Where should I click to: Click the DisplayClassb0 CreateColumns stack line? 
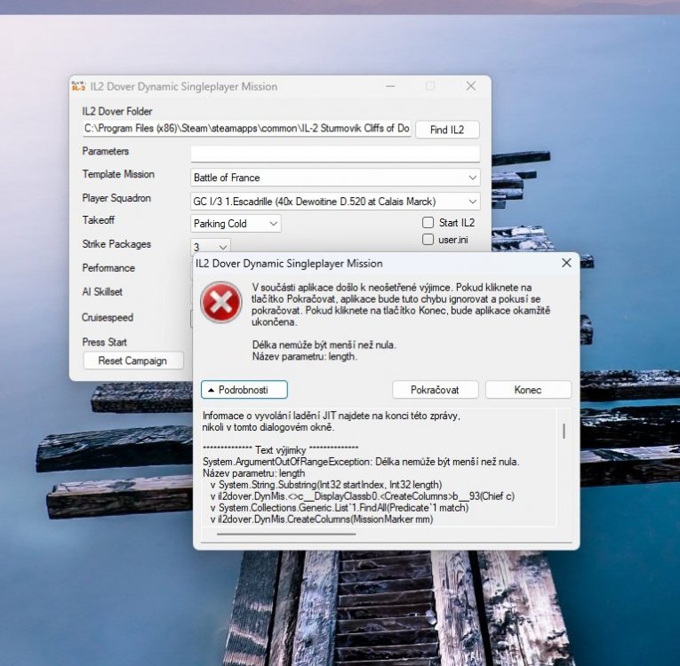tap(363, 496)
